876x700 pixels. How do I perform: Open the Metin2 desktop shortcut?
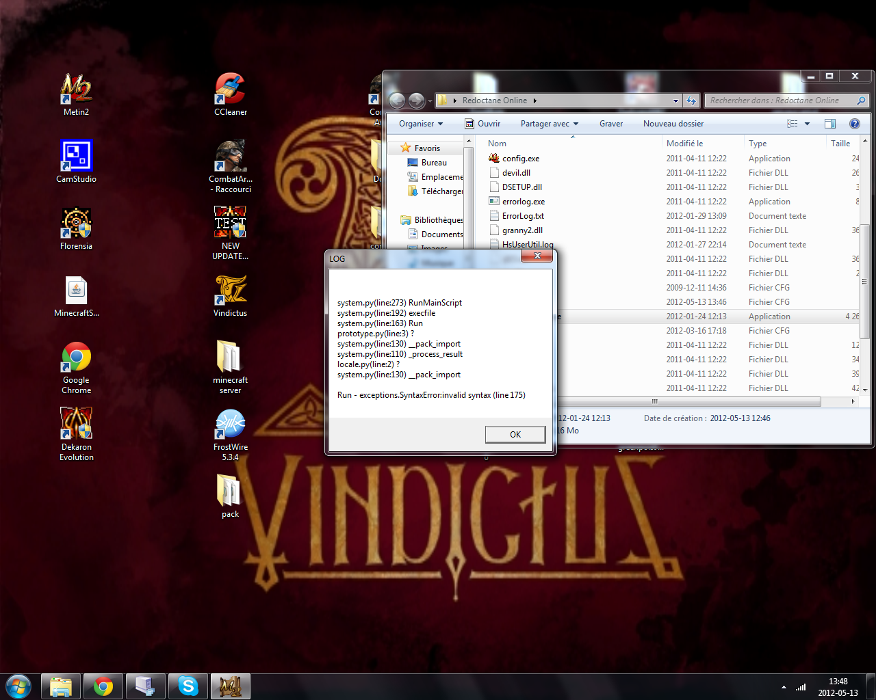(x=76, y=95)
